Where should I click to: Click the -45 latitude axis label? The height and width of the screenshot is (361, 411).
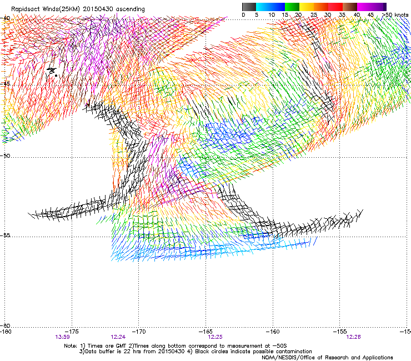[5, 84]
